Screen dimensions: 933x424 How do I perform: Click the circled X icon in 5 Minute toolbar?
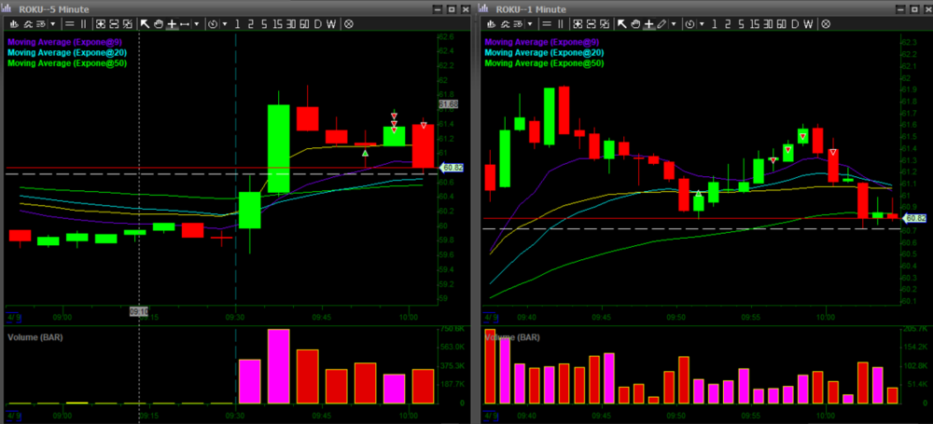tap(348, 23)
